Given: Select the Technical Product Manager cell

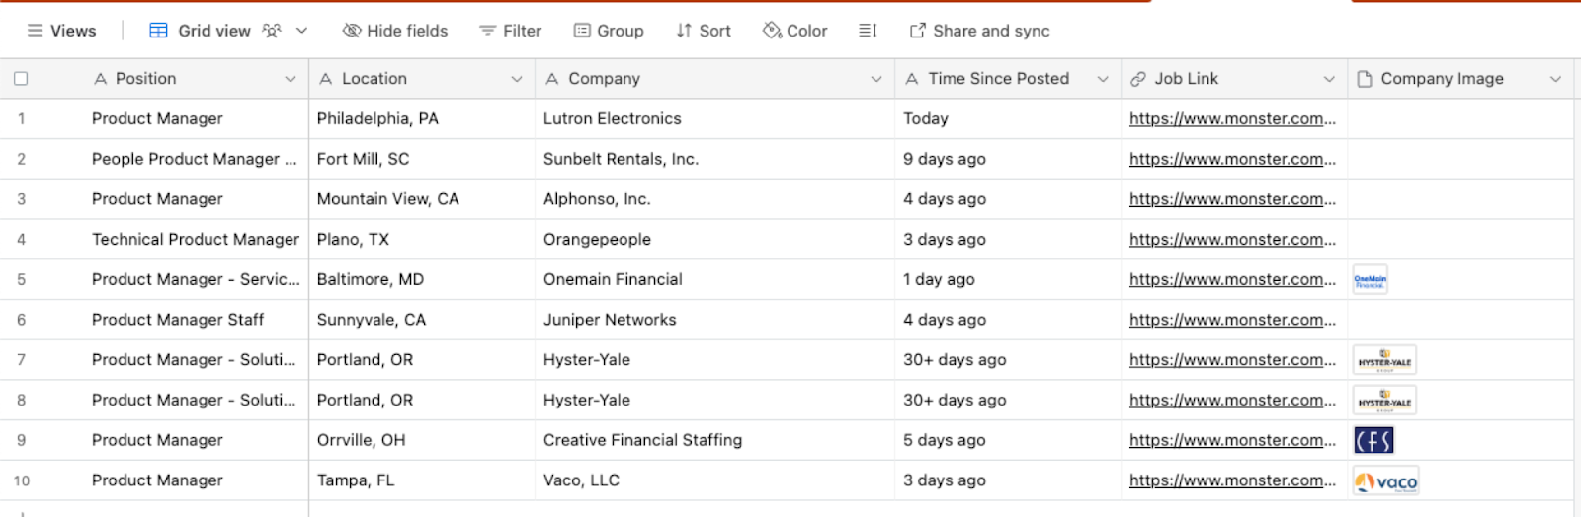Looking at the screenshot, I should [x=196, y=239].
